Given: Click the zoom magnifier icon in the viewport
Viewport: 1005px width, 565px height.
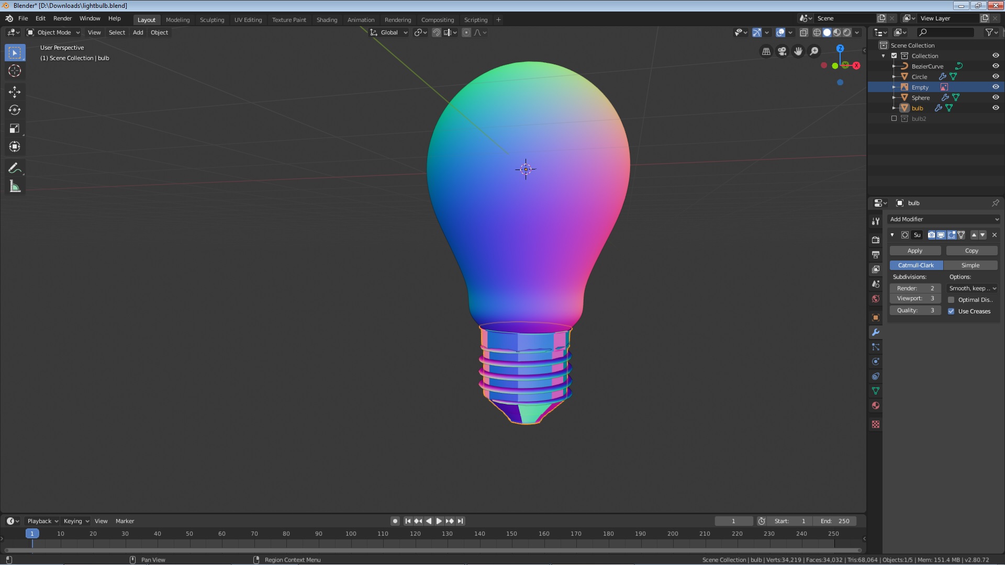Looking at the screenshot, I should [x=814, y=51].
